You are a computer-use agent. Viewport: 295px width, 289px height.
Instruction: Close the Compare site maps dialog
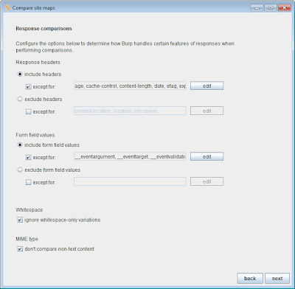[x=285, y=7]
